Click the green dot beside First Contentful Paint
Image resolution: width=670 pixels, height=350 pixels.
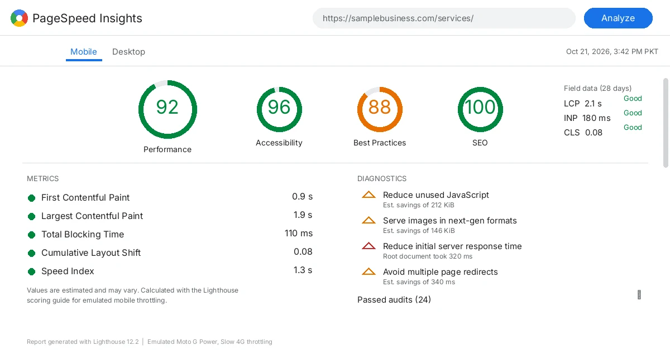click(x=31, y=198)
